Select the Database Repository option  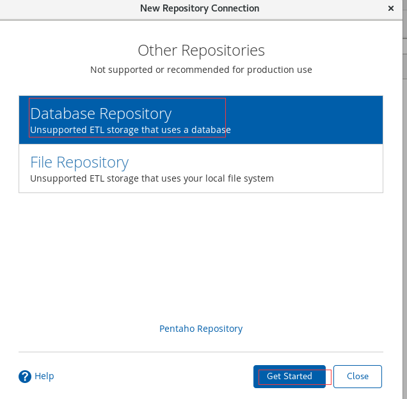click(x=201, y=120)
